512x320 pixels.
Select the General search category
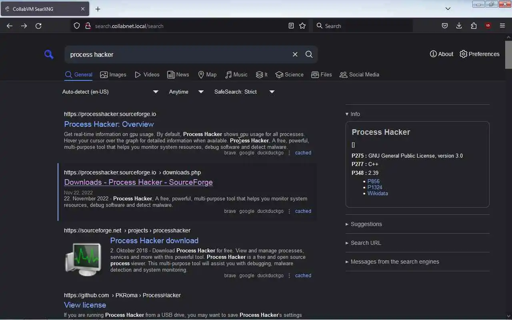[79, 75]
